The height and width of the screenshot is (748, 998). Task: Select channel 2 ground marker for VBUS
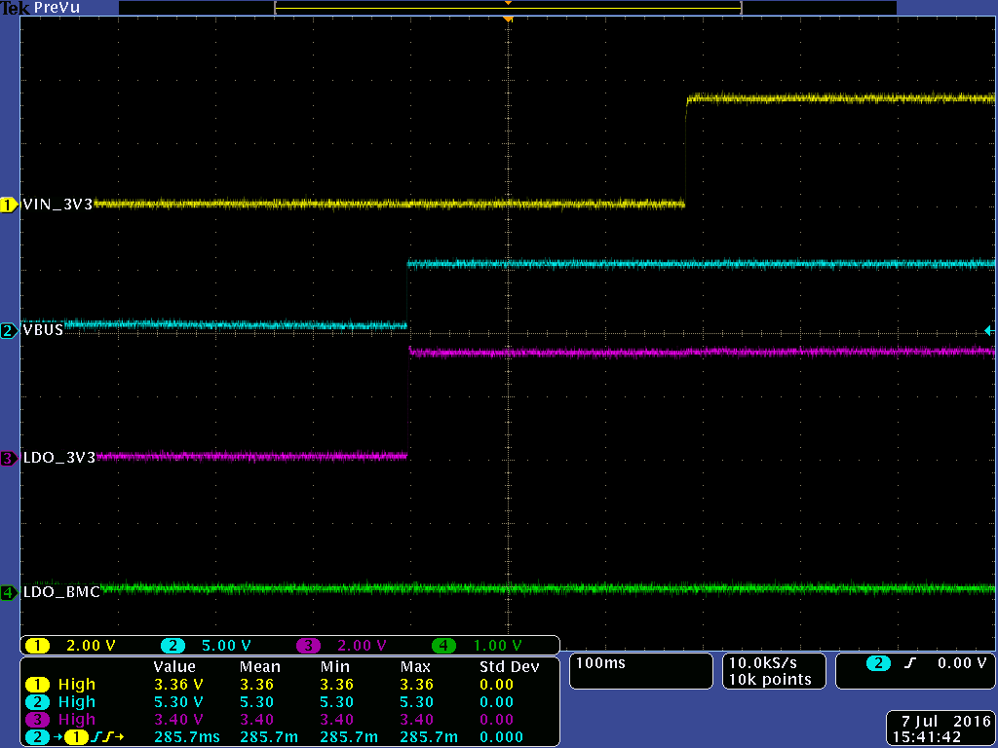click(8, 331)
